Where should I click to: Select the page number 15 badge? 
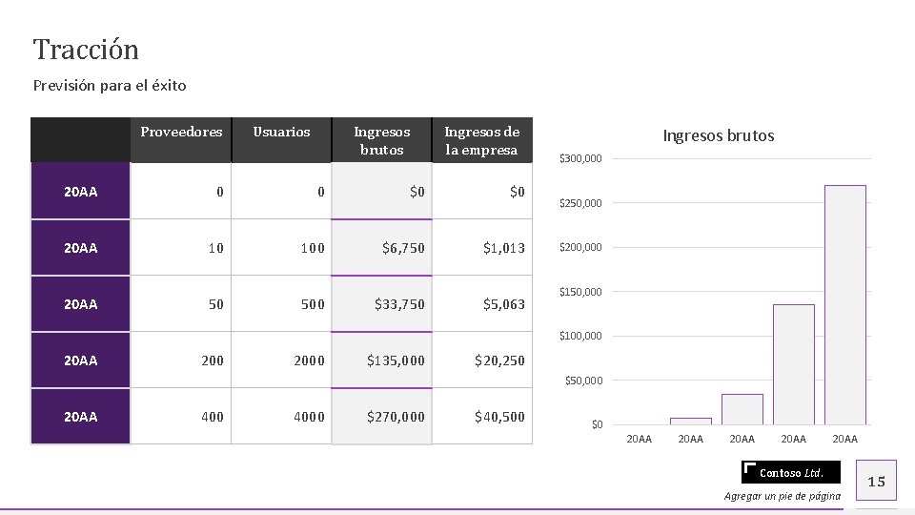pyautogui.click(x=877, y=482)
